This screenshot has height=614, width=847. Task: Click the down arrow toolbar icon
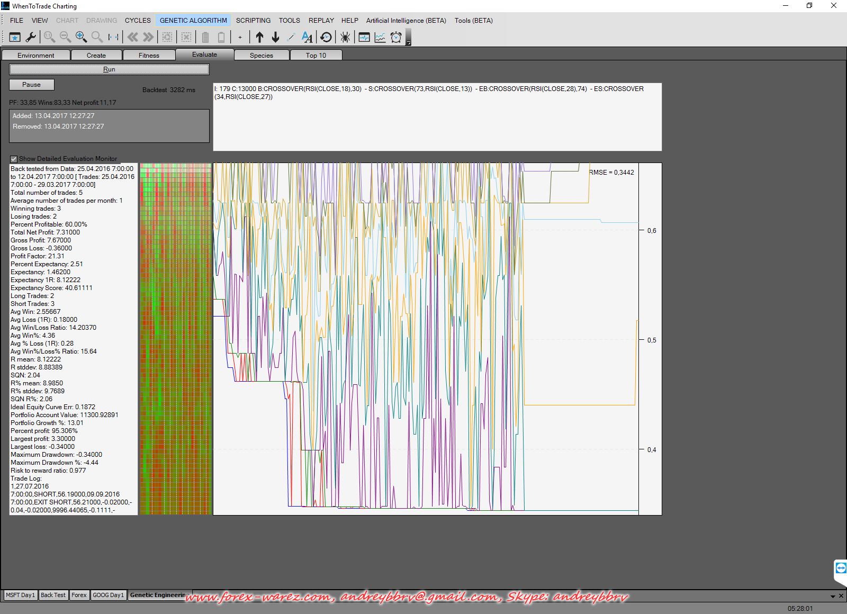(x=275, y=37)
